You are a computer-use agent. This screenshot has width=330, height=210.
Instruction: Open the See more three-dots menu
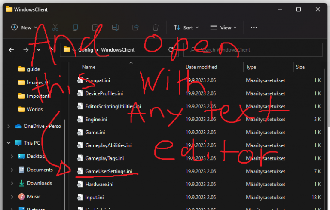point(254,27)
